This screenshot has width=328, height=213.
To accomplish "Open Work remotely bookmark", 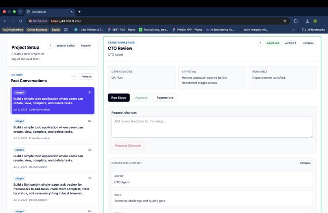I will click(254, 30).
